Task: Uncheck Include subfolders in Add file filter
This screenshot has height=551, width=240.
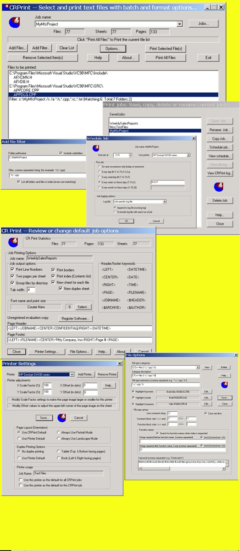Action: [x=61, y=153]
